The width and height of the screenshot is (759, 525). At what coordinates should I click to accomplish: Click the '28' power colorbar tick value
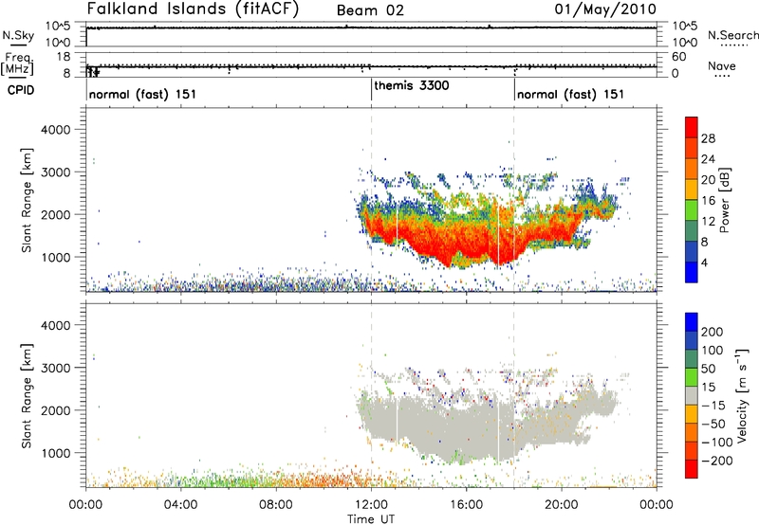point(708,138)
